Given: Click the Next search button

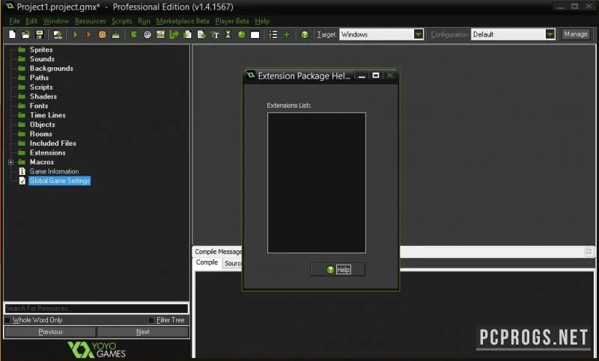Looking at the screenshot, I should point(142,332).
